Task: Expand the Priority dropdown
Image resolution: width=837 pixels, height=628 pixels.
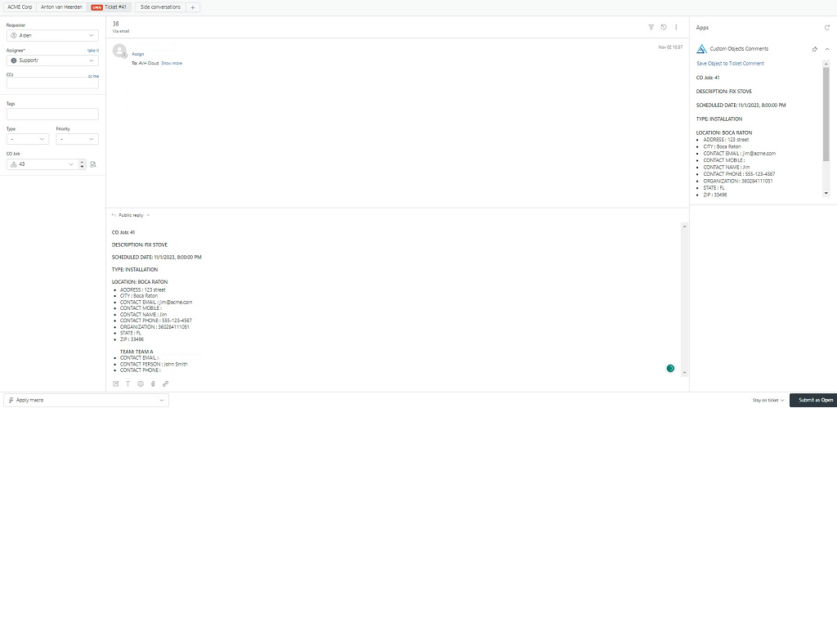Action: (77, 139)
